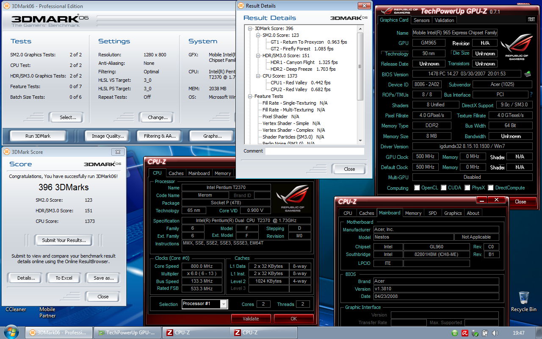Screen dimensions: 542x339
Task: Click Submit Your Results button
Action: pyautogui.click(x=64, y=240)
